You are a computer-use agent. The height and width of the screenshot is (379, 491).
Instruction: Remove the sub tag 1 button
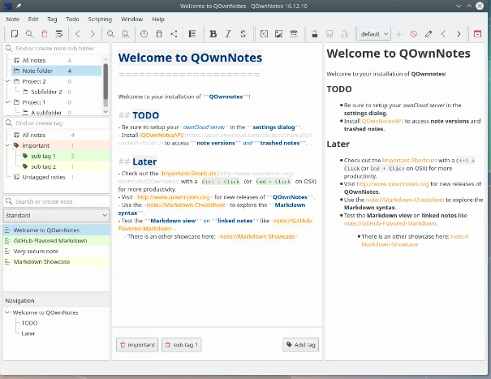click(x=182, y=345)
